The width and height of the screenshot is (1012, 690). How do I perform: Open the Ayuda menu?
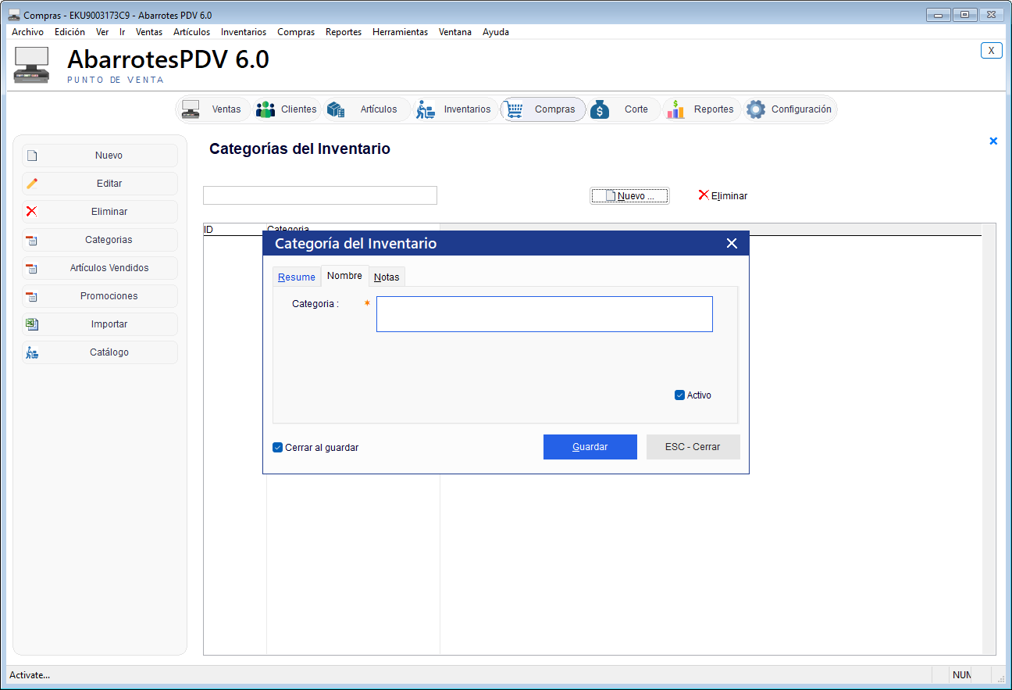[496, 32]
